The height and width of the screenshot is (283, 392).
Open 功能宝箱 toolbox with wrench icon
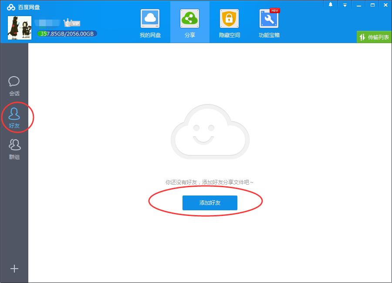269,23
